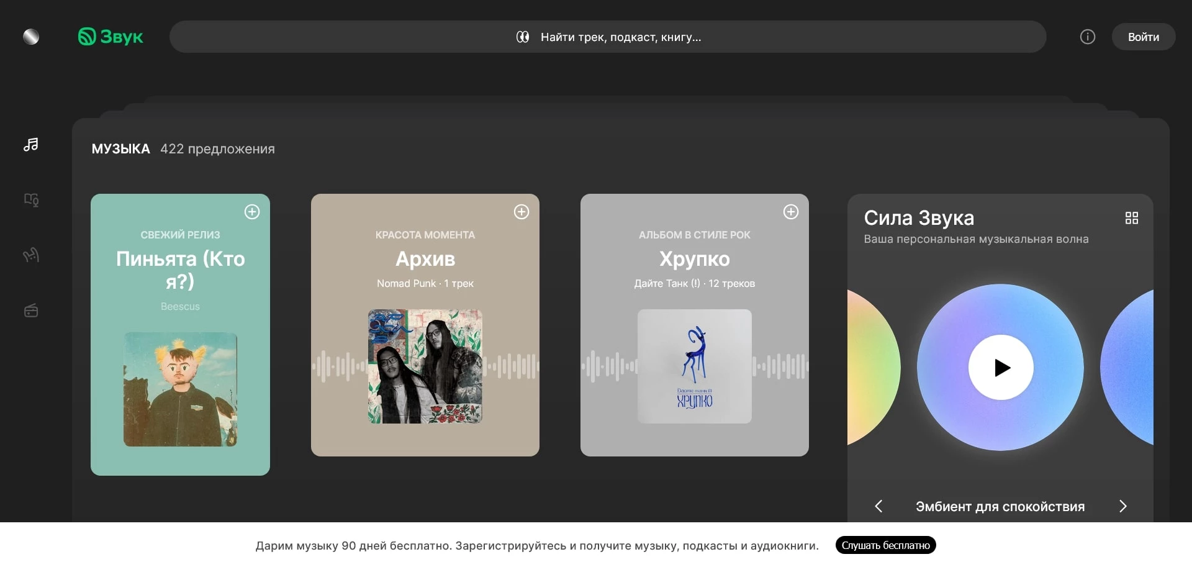Viewport: 1192px width, 567px height.
Task: Click the МУЗЫКА section heading
Action: 120,149
